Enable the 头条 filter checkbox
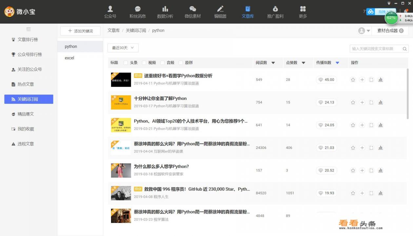 [x=126, y=63]
